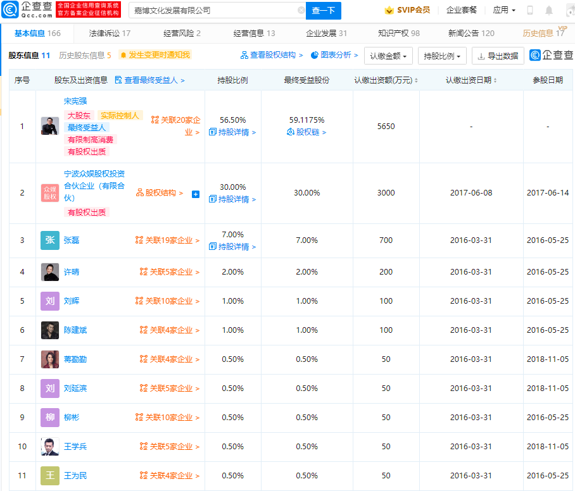Click the mobile phone icon in top bar
The width and height of the screenshot is (575, 491).
pyautogui.click(x=529, y=10)
